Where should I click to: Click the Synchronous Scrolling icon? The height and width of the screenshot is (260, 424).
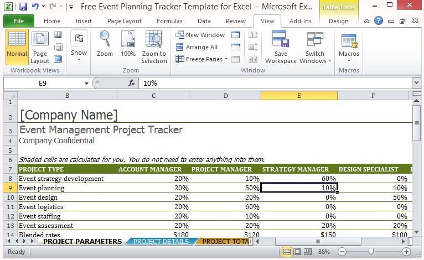(253, 47)
